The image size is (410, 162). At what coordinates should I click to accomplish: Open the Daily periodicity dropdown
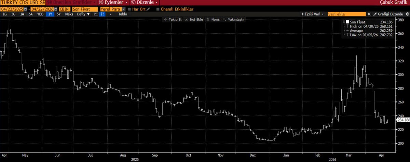click(x=83, y=14)
